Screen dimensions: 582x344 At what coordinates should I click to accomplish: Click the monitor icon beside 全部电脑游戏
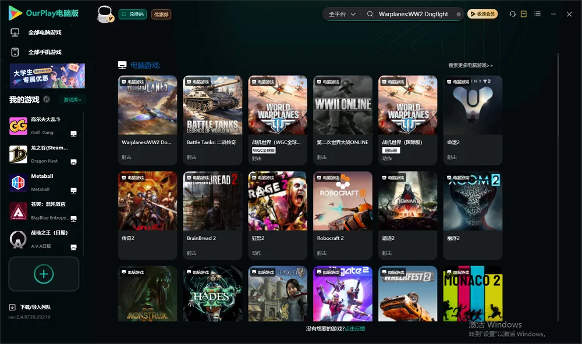pos(15,33)
